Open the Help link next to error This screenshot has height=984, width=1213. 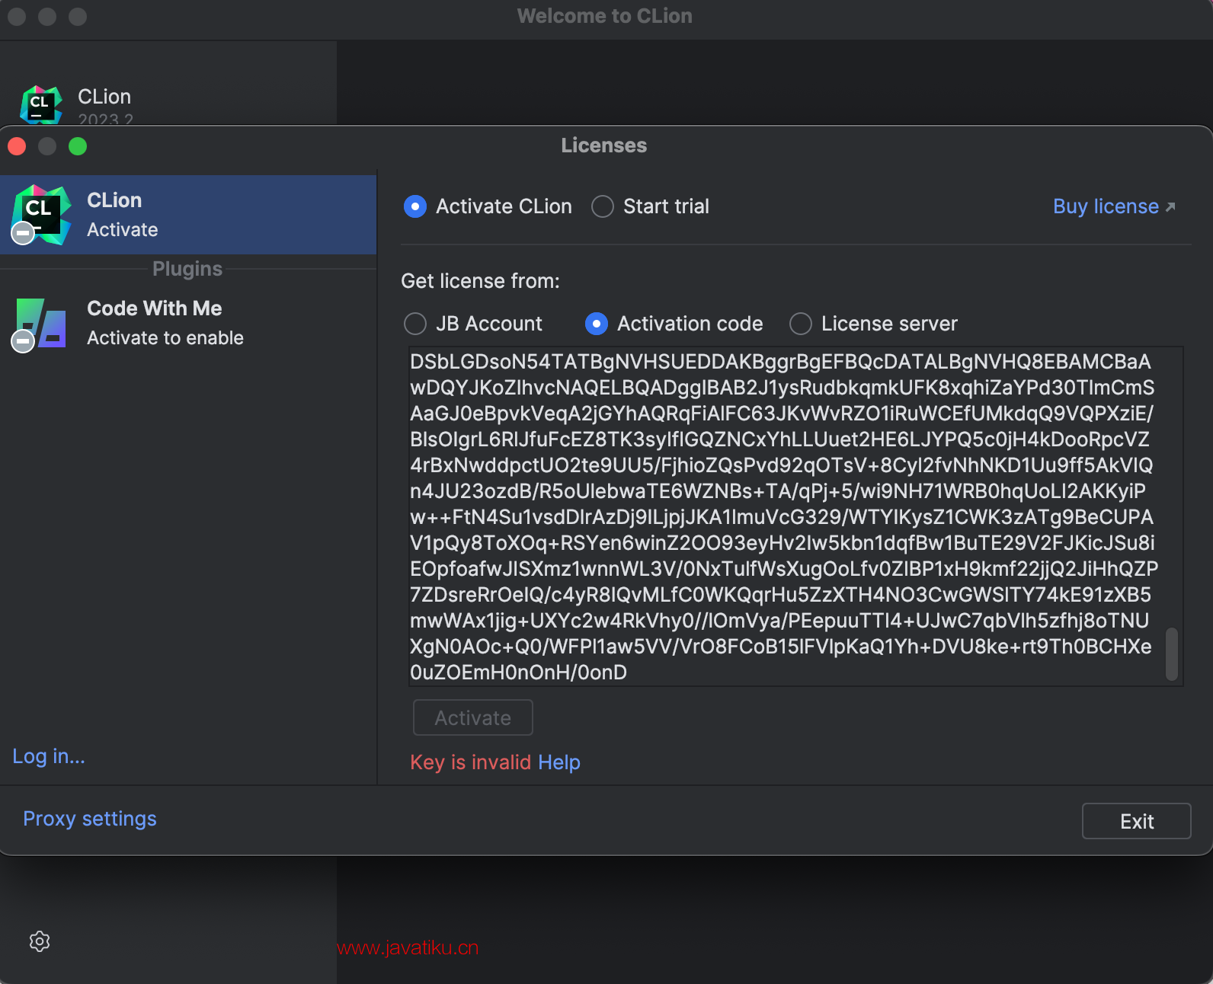click(558, 762)
